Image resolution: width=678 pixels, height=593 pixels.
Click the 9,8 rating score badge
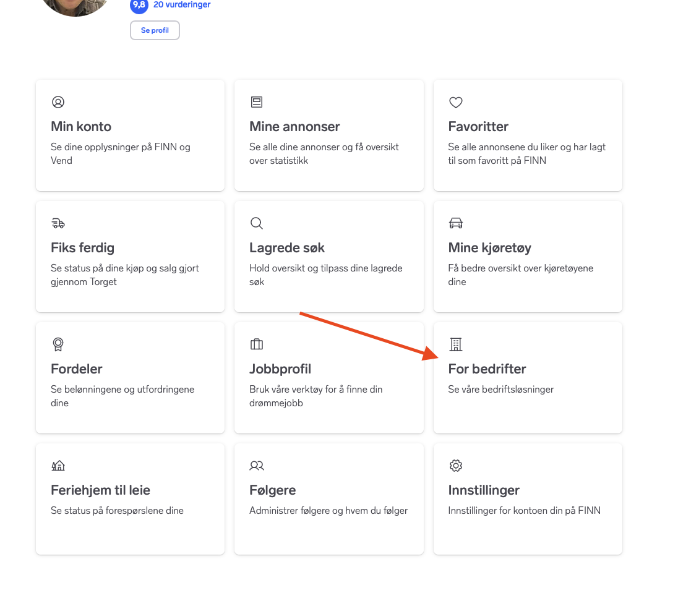click(139, 6)
